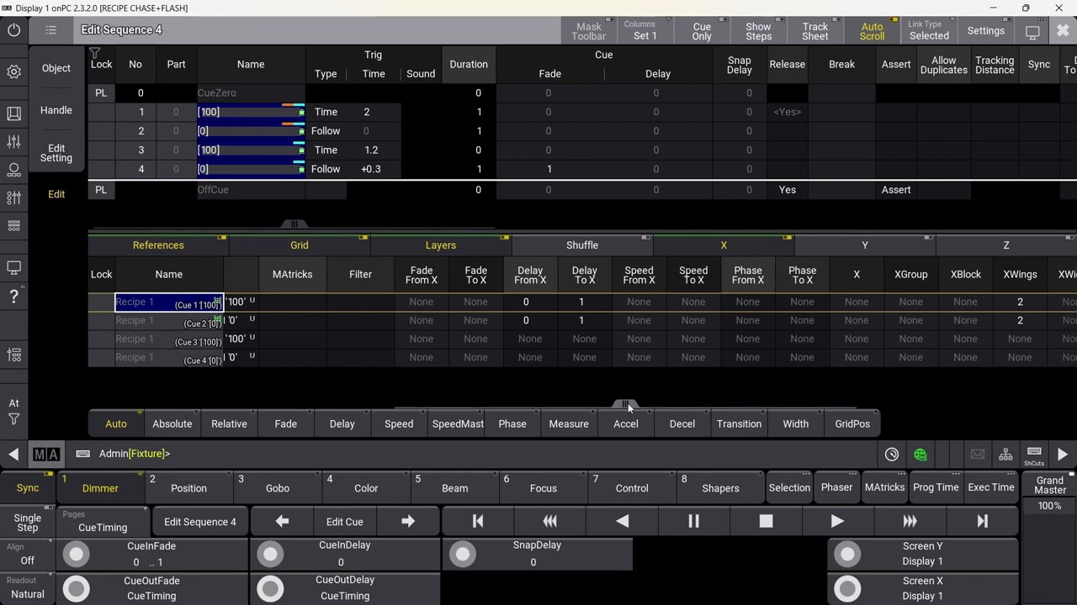The height and width of the screenshot is (605, 1077).
Task: Open the Columns Set 1 dropdown
Action: pyautogui.click(x=645, y=31)
